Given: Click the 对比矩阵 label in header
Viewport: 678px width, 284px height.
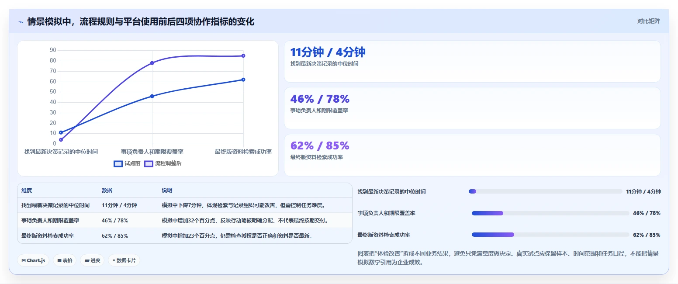Looking at the screenshot, I should click(648, 21).
